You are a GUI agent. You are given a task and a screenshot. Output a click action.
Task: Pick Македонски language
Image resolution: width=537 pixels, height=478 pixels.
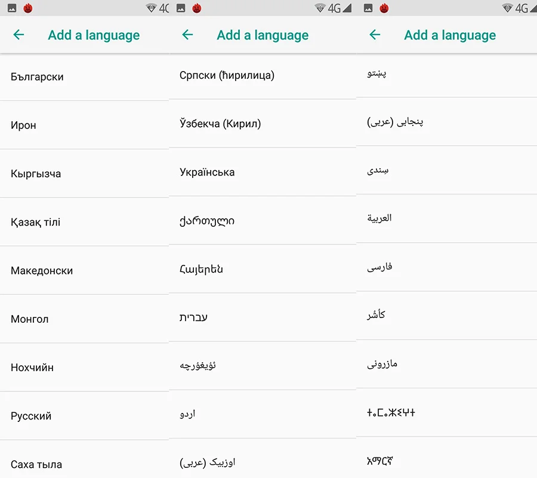click(x=84, y=270)
